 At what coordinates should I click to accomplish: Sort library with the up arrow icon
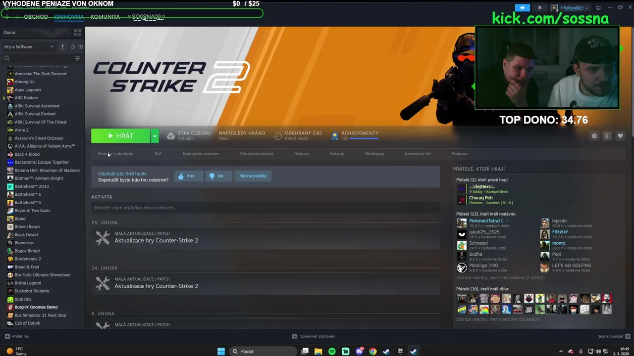[62, 46]
